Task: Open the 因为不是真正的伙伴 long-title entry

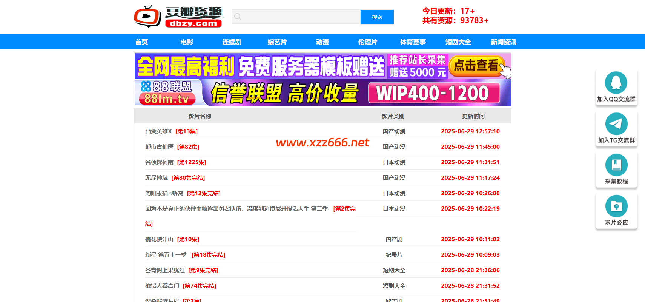Action: point(236,209)
